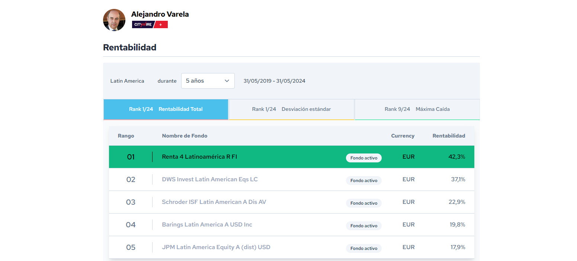Click the Alejandro Varela name heading
The width and height of the screenshot is (577, 261).
click(x=160, y=14)
